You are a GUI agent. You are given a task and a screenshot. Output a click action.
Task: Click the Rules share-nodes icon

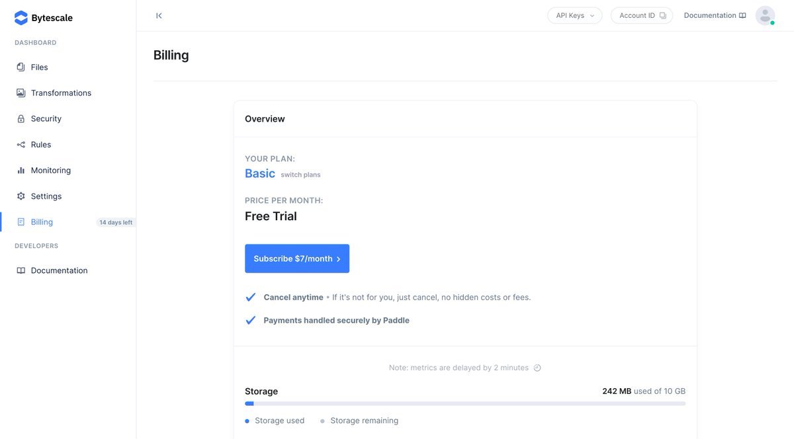21,145
